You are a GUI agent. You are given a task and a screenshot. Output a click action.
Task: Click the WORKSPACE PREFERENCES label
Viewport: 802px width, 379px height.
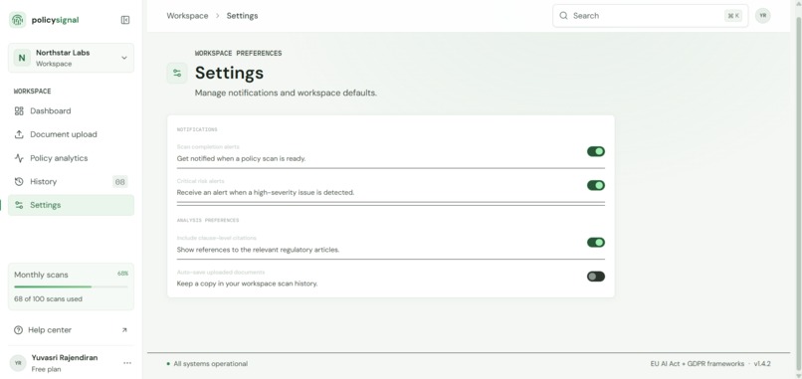pos(239,53)
